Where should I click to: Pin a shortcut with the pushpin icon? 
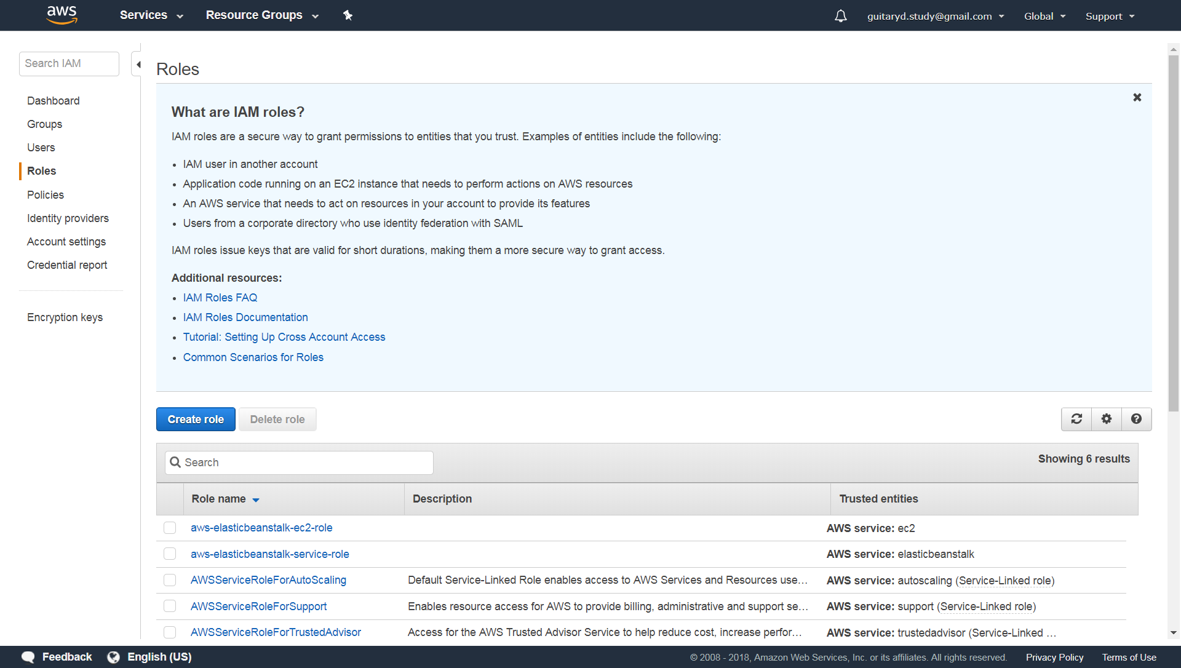(x=348, y=15)
